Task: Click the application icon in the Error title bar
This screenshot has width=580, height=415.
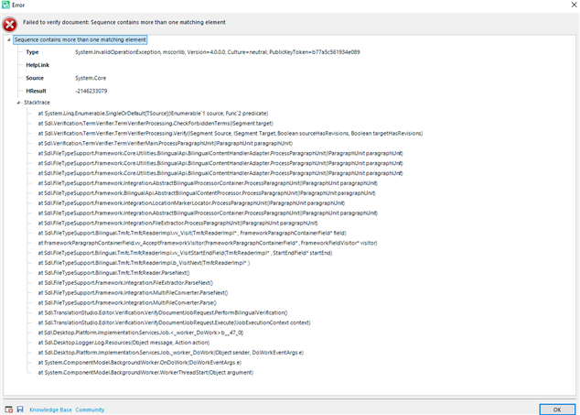Action: 5,5
